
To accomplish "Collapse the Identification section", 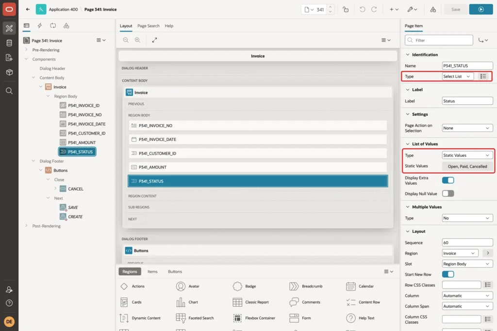I will [408, 54].
